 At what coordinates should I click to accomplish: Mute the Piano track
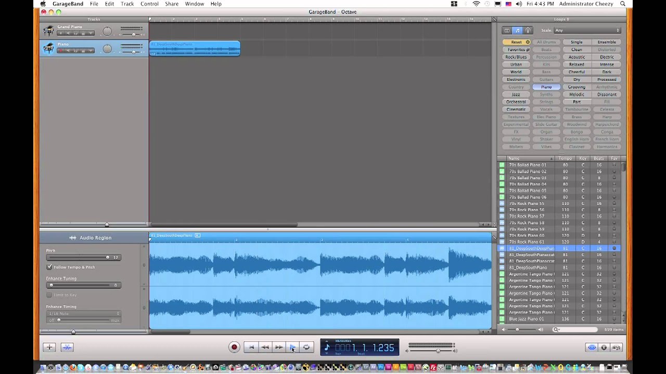click(68, 51)
